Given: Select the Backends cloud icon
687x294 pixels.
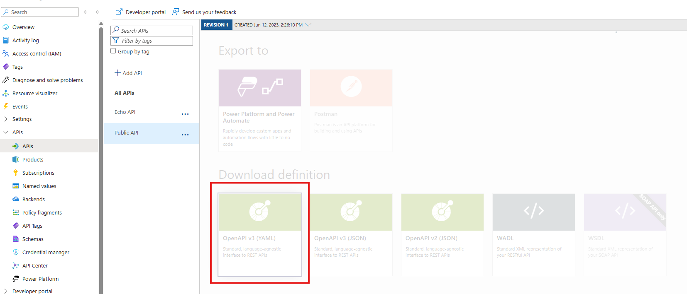Looking at the screenshot, I should pyautogui.click(x=16, y=199).
